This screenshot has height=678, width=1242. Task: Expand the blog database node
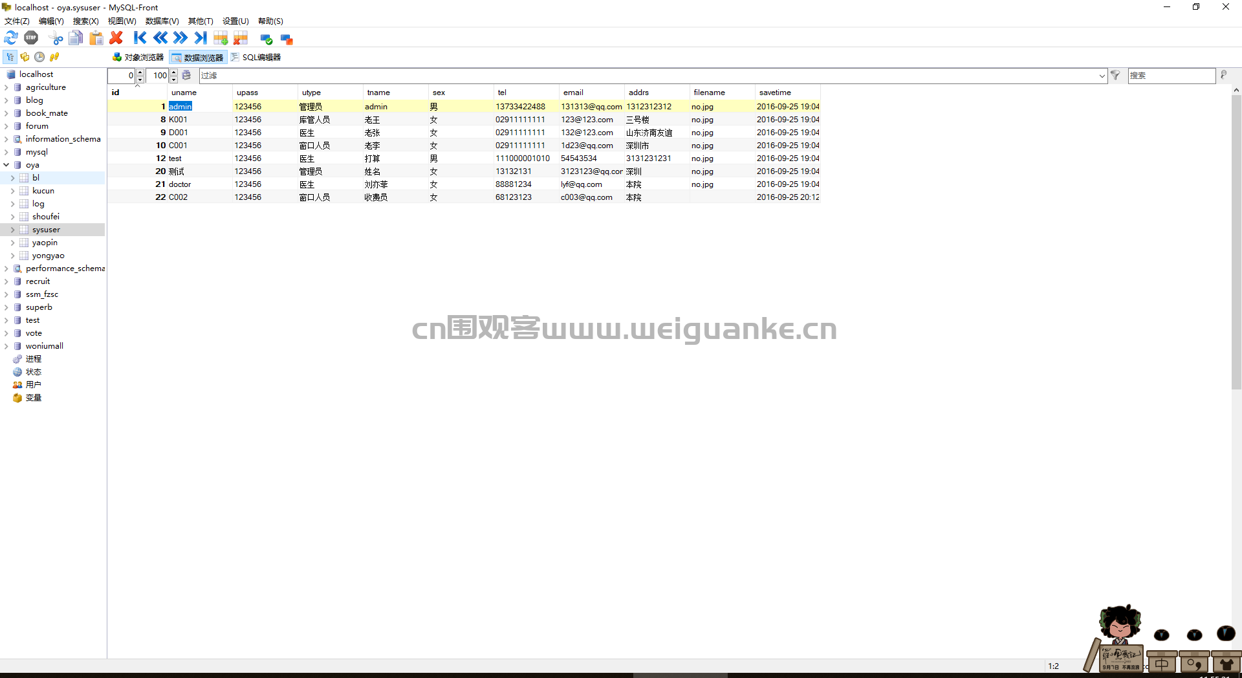pyautogui.click(x=6, y=100)
